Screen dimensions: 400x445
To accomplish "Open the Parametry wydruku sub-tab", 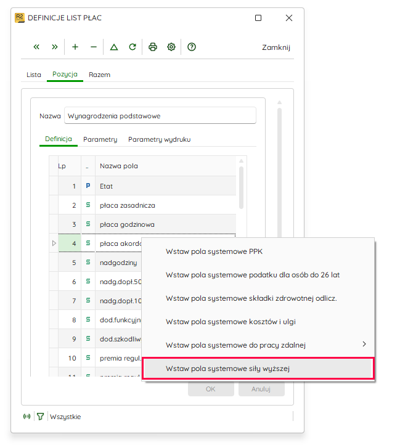I will pos(159,139).
